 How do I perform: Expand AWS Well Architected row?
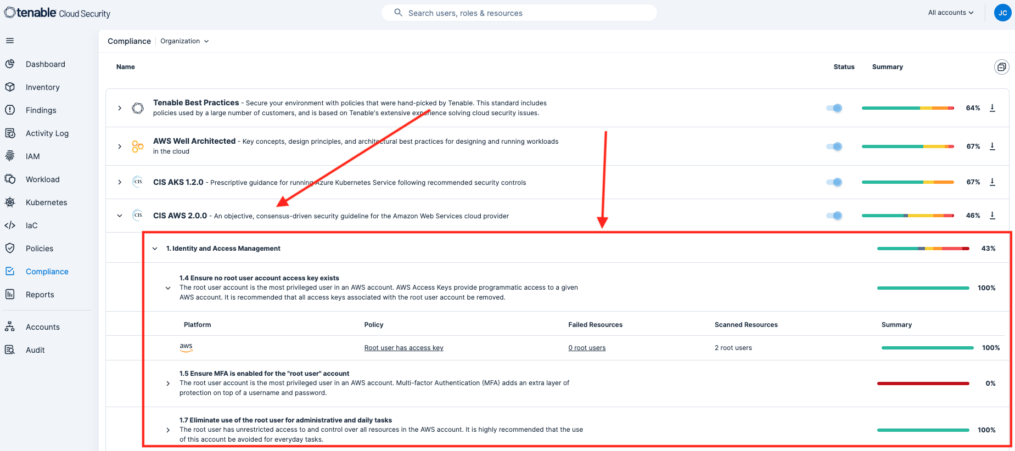click(x=120, y=146)
